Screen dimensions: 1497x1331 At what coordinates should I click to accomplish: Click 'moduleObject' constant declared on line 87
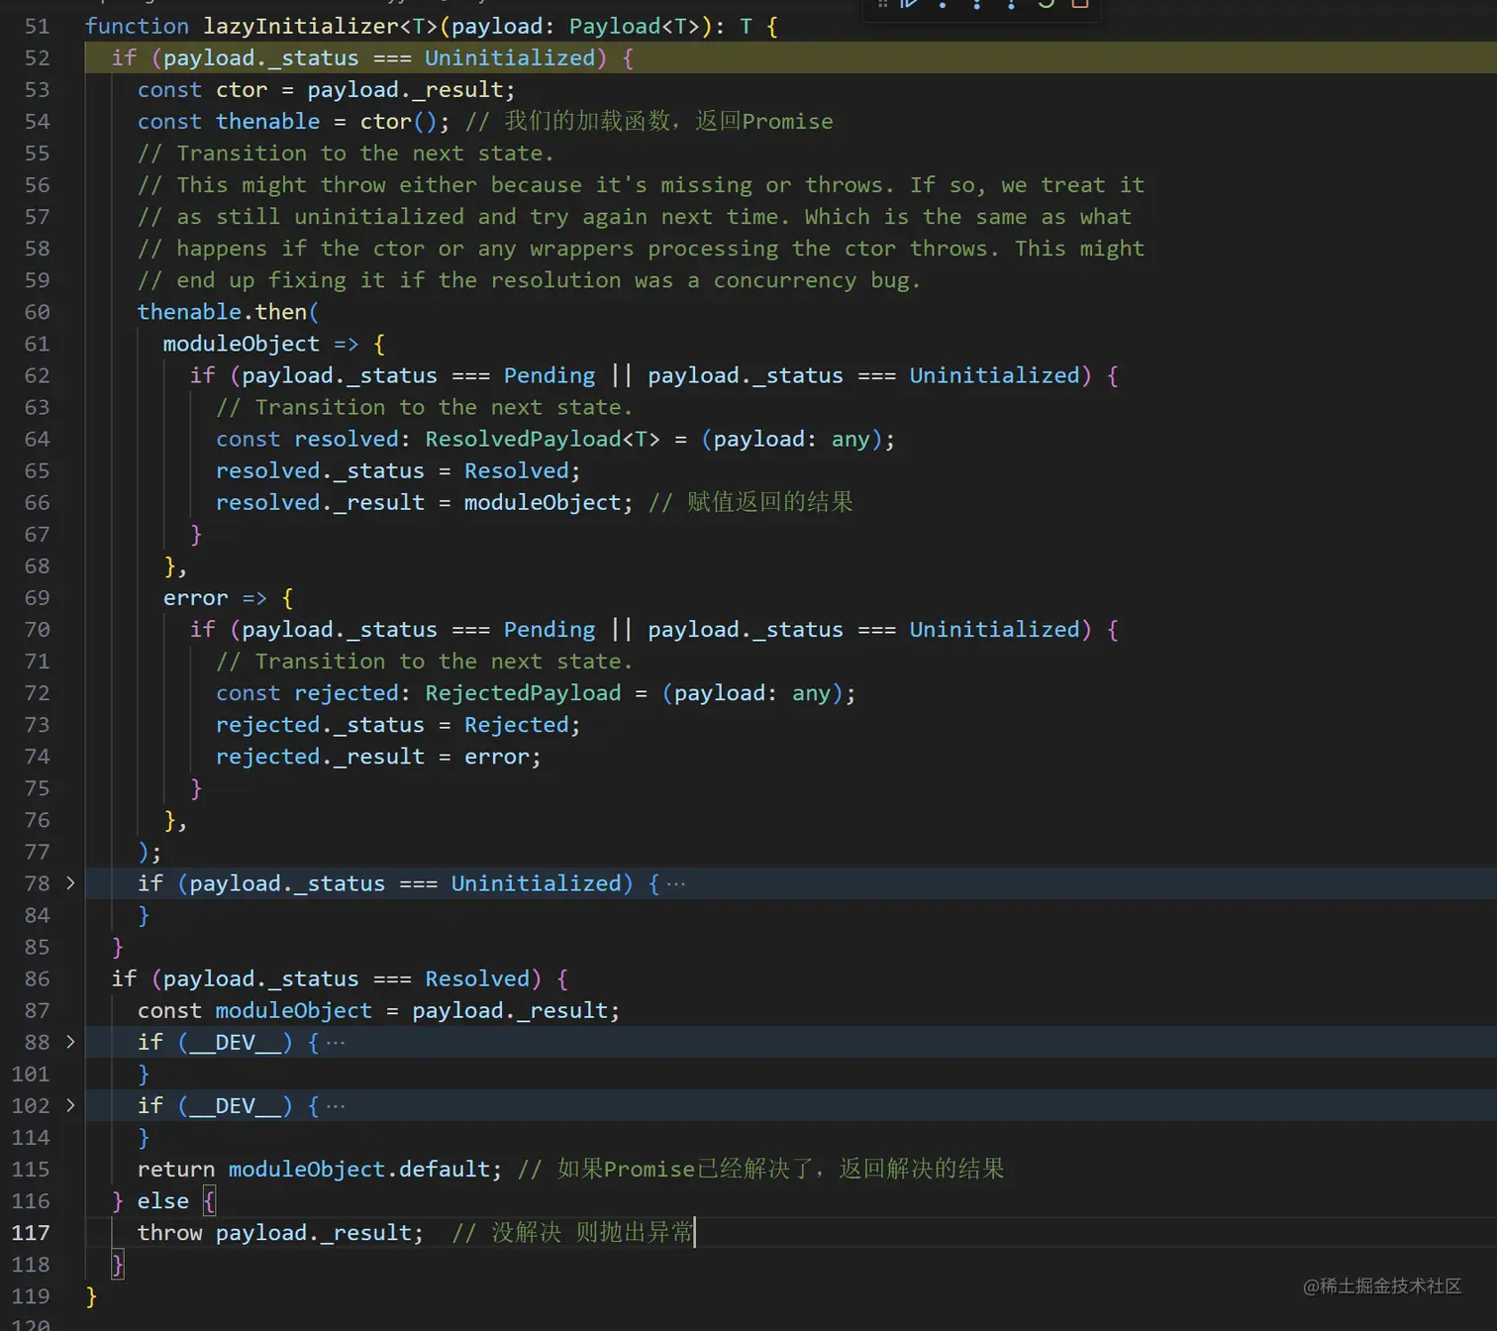tap(294, 1010)
